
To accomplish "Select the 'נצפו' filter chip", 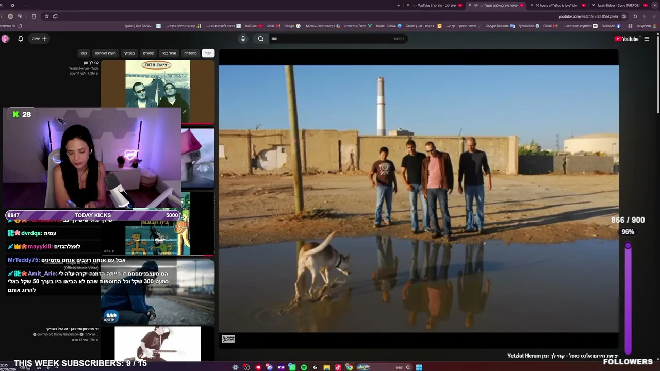I will (x=84, y=53).
